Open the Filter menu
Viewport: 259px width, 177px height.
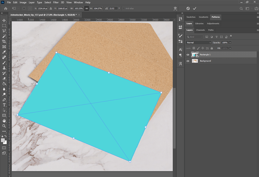[56, 2]
